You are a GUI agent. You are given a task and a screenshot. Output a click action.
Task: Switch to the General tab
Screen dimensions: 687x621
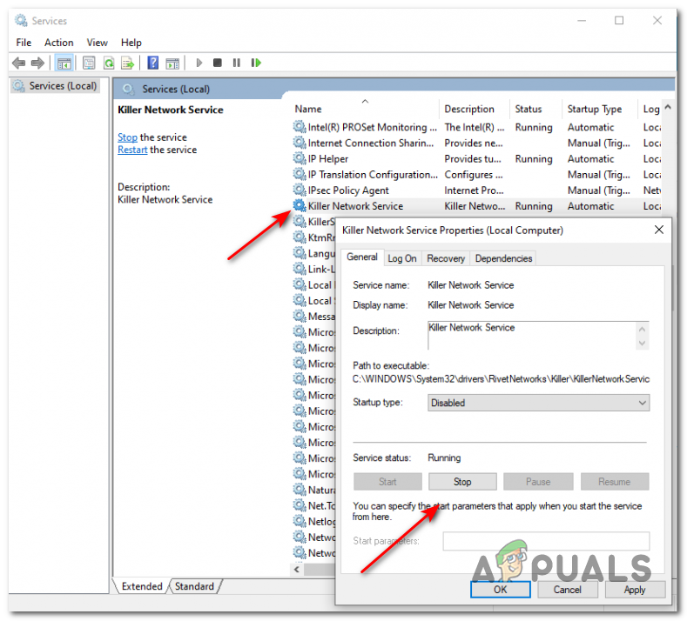coord(362,257)
